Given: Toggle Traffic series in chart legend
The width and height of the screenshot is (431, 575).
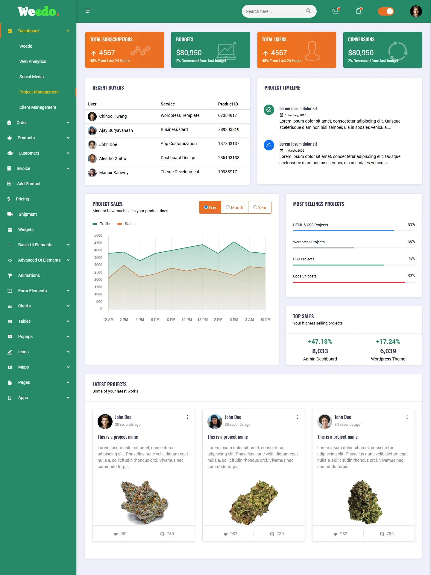Looking at the screenshot, I should pos(102,224).
